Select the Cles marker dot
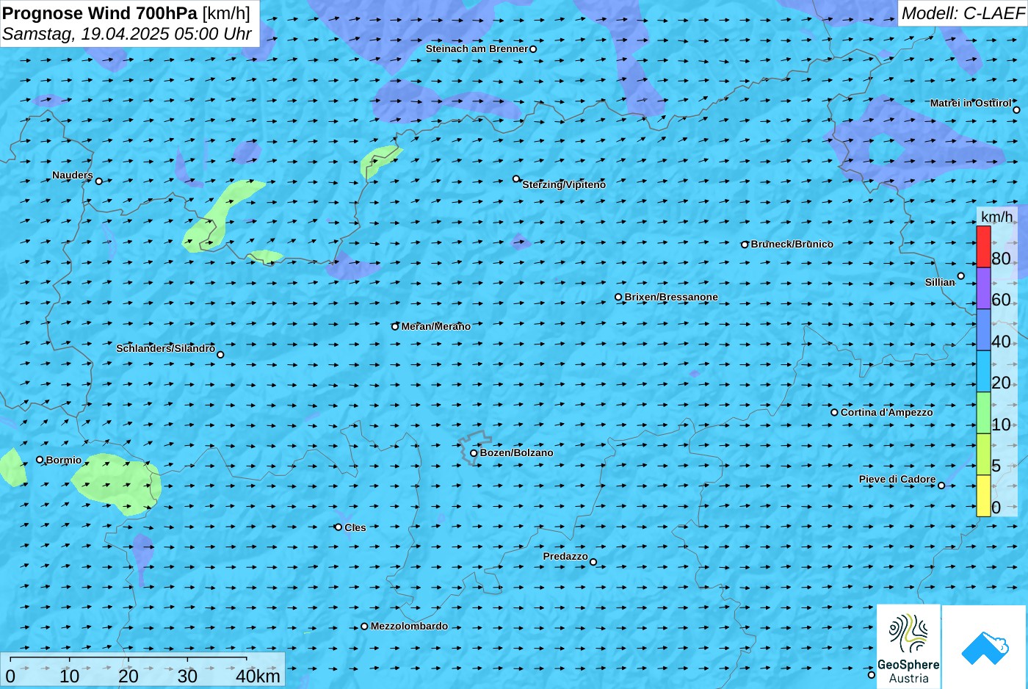1028x689 pixels. coord(339,527)
